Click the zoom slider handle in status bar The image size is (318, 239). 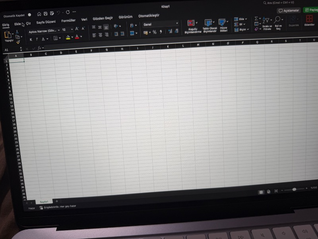(294, 189)
